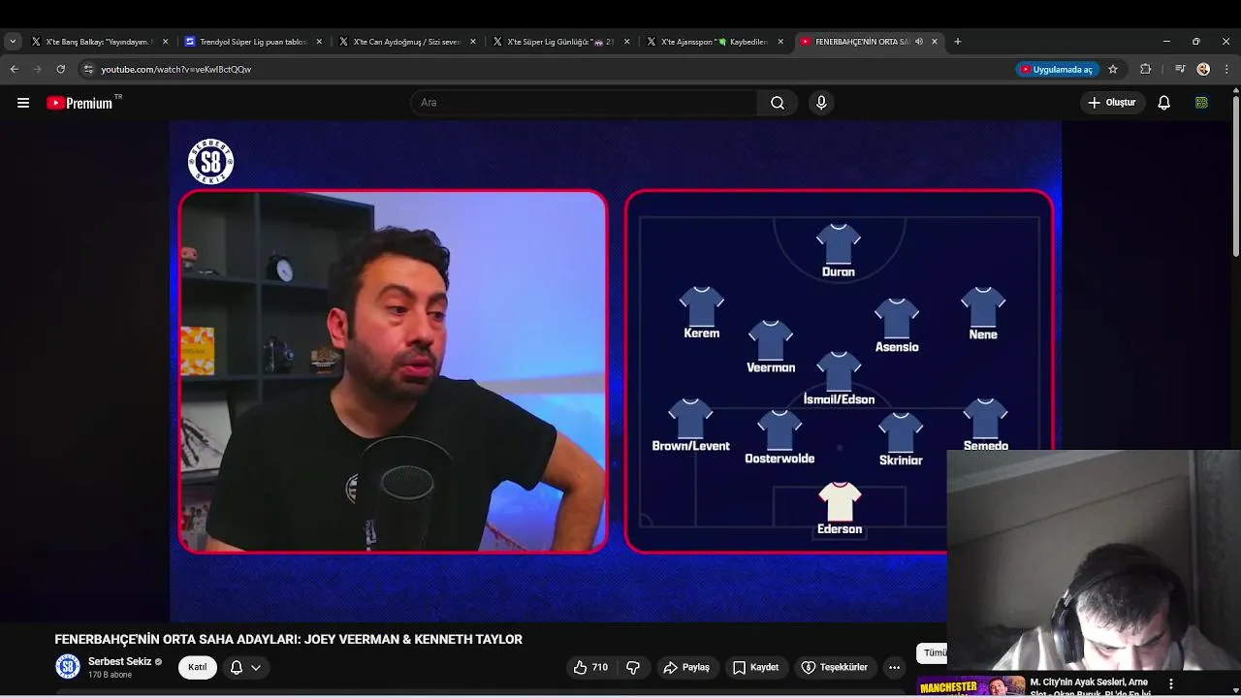
Task: Open YouTube notifications bell in header
Action: click(x=1164, y=103)
